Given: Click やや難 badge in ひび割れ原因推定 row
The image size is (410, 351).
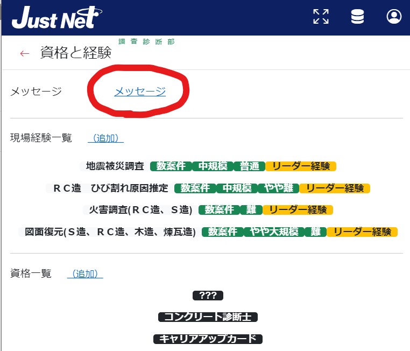Looking at the screenshot, I should (x=279, y=188).
